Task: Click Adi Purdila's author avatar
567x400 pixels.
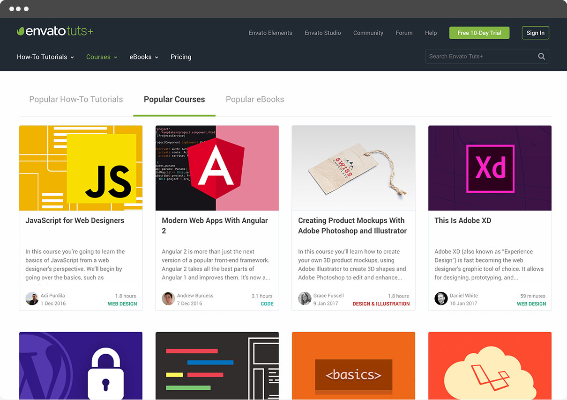Action: click(32, 299)
